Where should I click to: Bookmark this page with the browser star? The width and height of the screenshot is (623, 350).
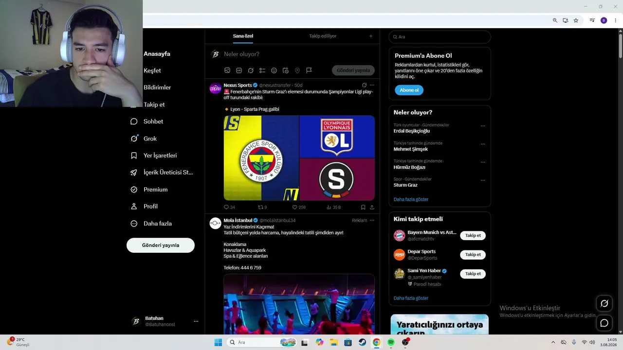click(x=576, y=20)
